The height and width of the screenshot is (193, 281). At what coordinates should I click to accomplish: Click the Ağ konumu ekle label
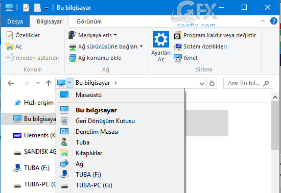point(100,58)
